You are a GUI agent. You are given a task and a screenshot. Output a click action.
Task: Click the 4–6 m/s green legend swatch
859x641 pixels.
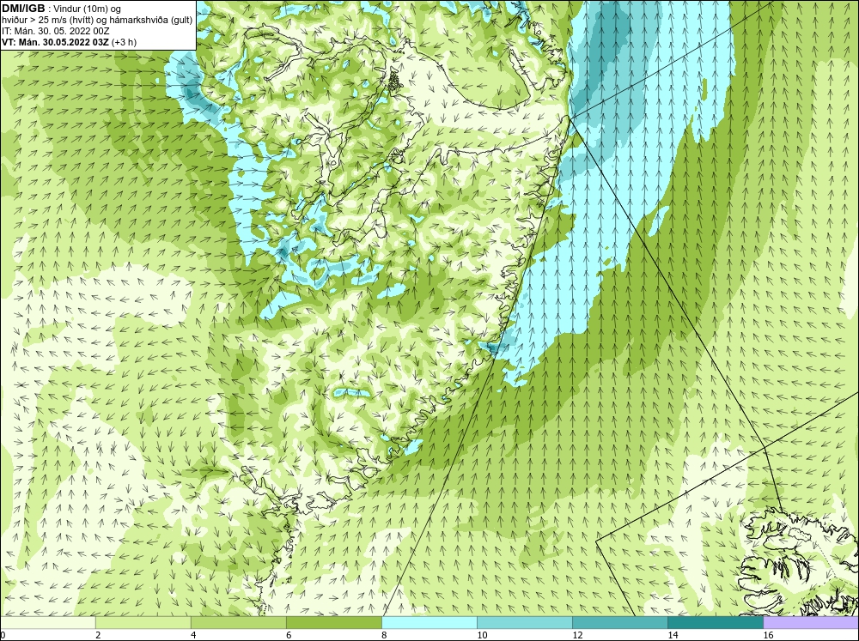coord(239,622)
